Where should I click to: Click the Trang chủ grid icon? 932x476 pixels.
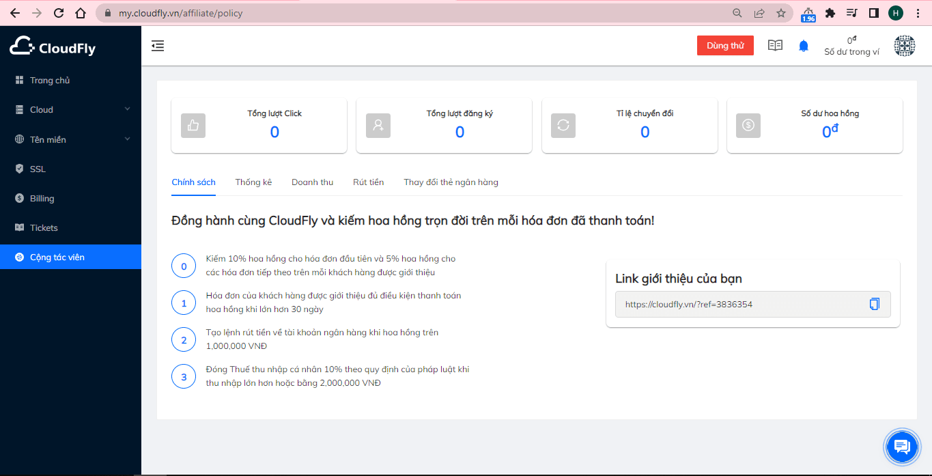coord(19,81)
